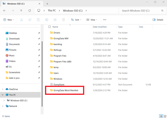Open a new tab with plus button
This screenshot has width=167, height=118.
(x=47, y=4)
